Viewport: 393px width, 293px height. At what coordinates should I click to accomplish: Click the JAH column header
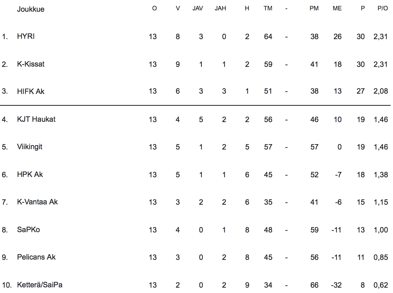[x=220, y=9]
